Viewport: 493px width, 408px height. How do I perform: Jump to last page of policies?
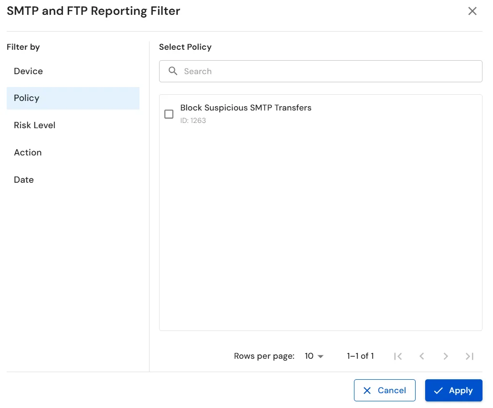point(470,356)
